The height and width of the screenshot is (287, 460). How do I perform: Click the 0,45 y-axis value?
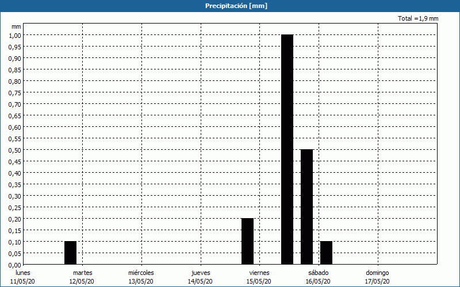pyautogui.click(x=15, y=161)
